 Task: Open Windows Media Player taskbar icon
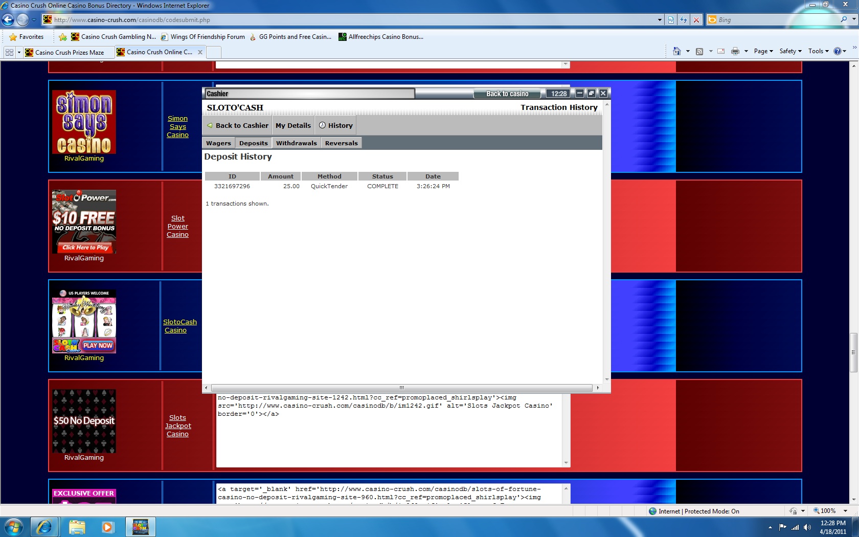coord(107,527)
